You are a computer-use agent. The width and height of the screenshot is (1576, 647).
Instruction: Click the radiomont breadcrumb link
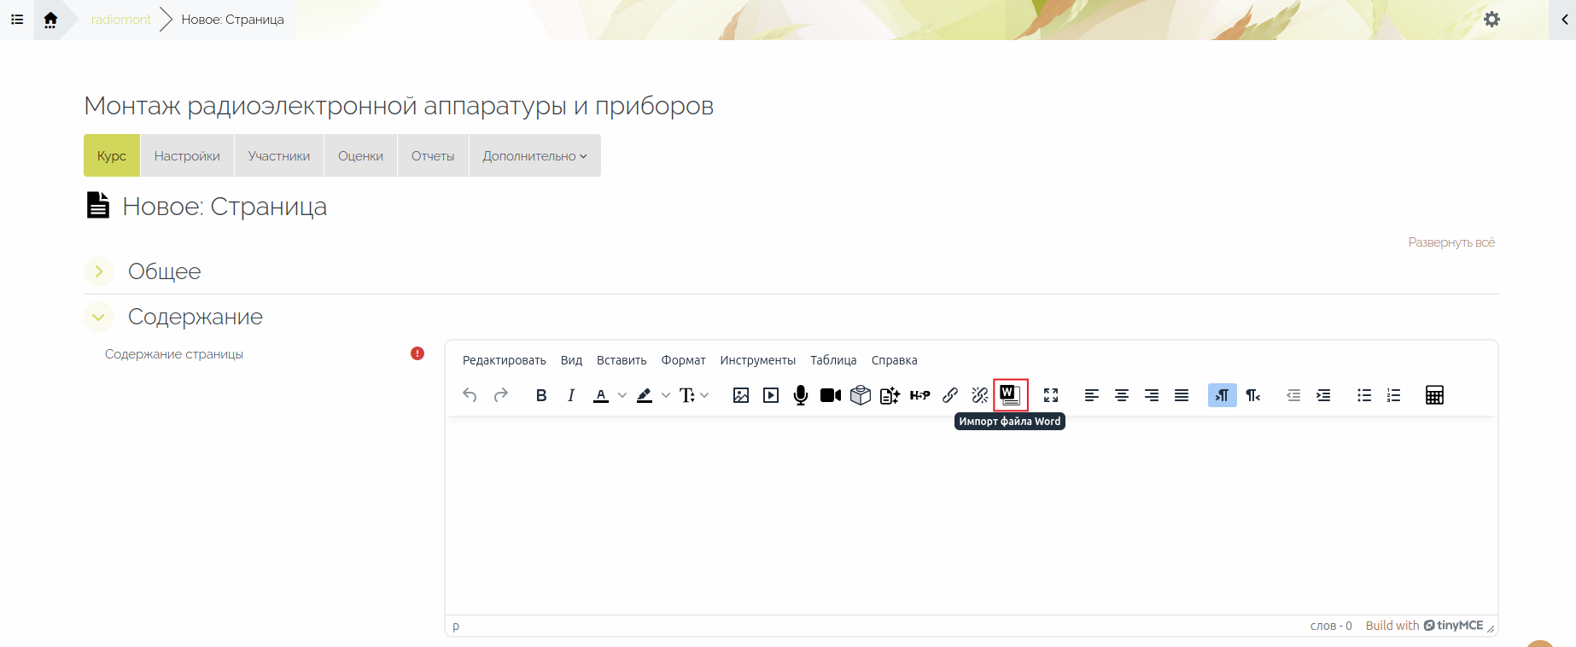tap(120, 20)
